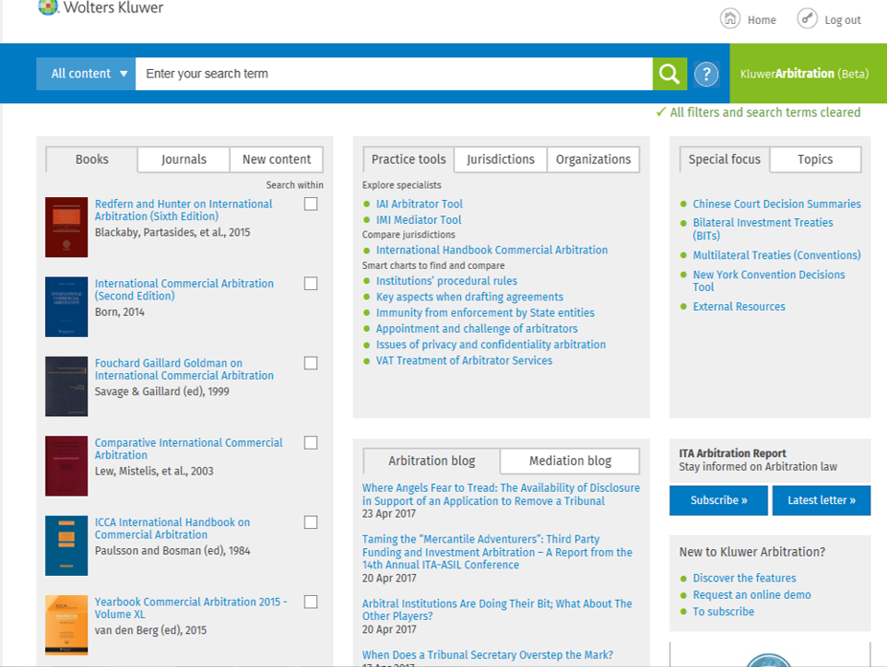
Task: Open VAT Treatment of Arbitrator Services
Action: point(464,360)
